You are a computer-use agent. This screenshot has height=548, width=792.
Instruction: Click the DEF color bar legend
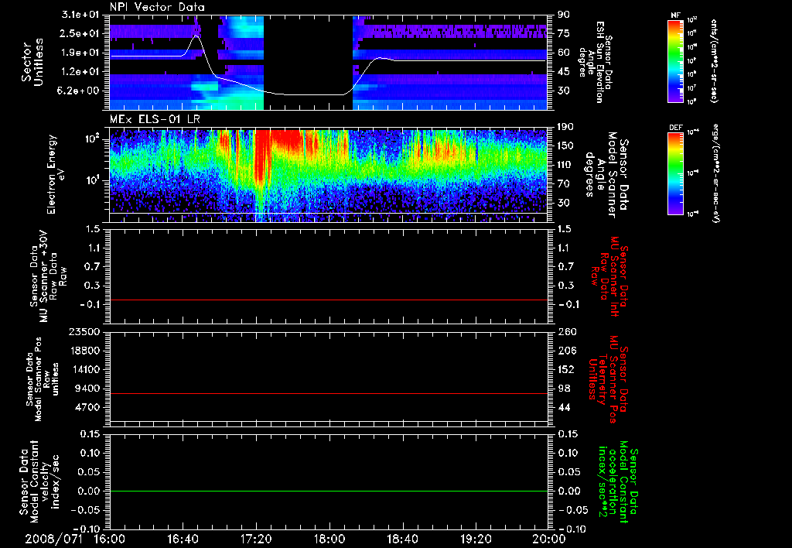click(x=676, y=173)
